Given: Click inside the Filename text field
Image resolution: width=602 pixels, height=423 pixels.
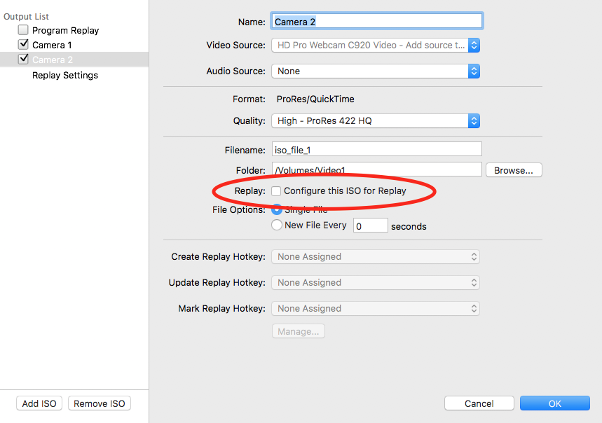Looking at the screenshot, I should (x=376, y=149).
